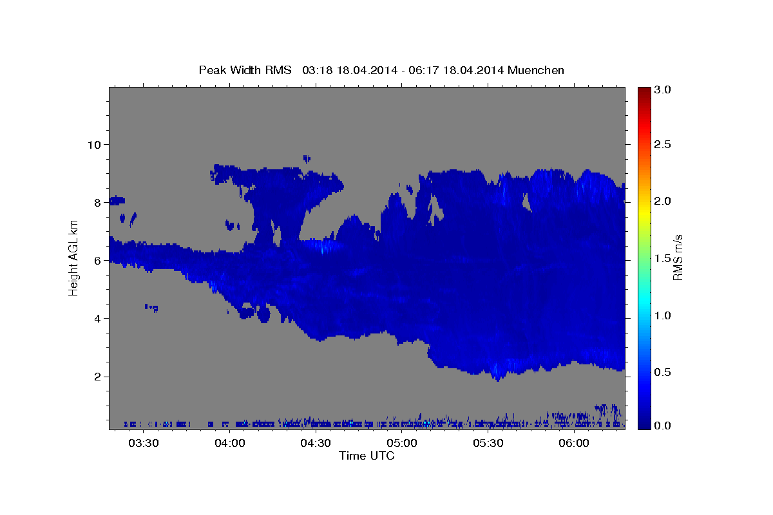Click the dark red top of the colorbar
Screen dimensions: 773x515
click(644, 91)
